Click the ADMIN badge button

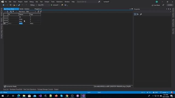[x=170, y=5]
